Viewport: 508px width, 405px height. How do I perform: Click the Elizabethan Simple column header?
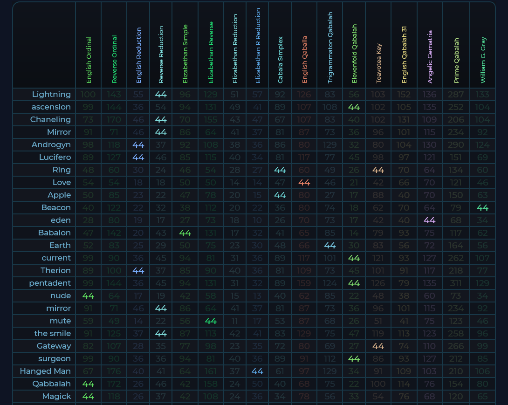click(185, 54)
